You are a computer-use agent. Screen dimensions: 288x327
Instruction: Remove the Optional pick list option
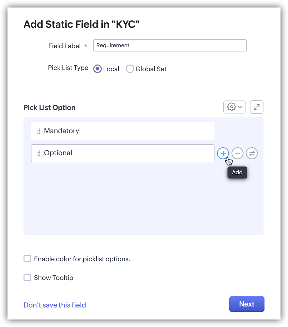(237, 153)
